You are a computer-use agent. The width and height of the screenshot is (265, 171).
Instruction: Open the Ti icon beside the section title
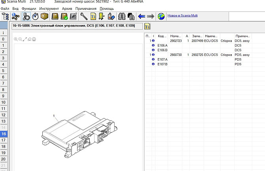[147, 27]
